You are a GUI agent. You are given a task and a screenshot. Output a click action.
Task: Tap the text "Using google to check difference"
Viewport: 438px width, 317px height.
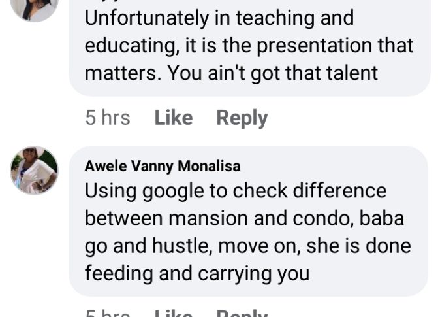tap(236, 191)
